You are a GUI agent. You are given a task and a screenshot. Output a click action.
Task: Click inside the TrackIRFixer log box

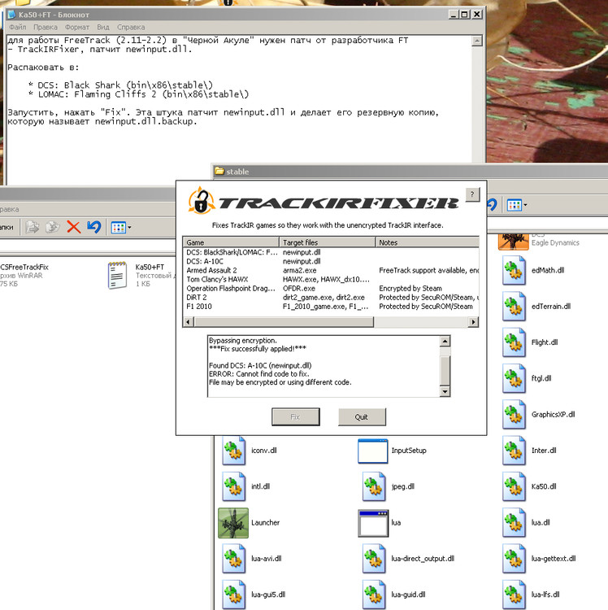point(324,366)
